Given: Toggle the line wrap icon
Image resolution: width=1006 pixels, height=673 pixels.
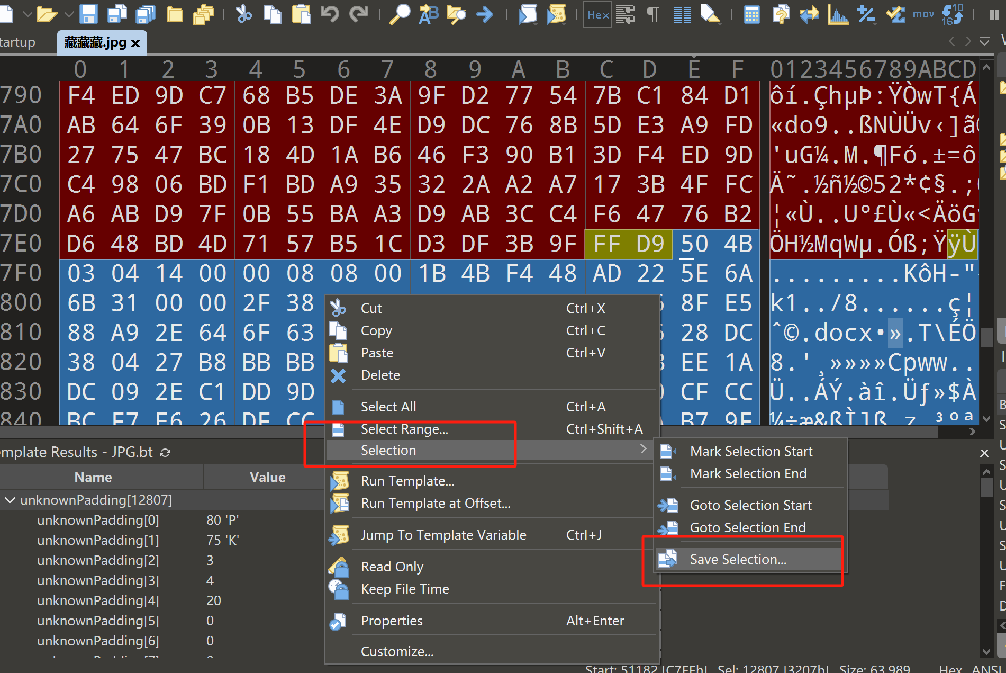Looking at the screenshot, I should [x=626, y=14].
